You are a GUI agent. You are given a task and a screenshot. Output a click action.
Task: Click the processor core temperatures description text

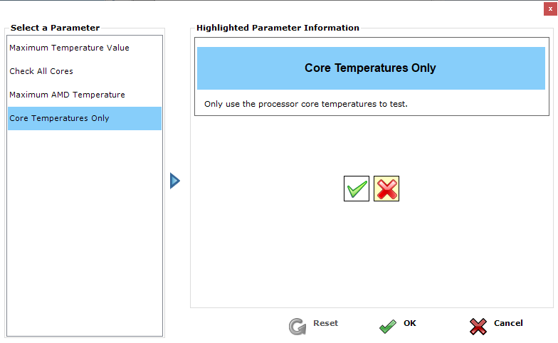click(x=305, y=104)
